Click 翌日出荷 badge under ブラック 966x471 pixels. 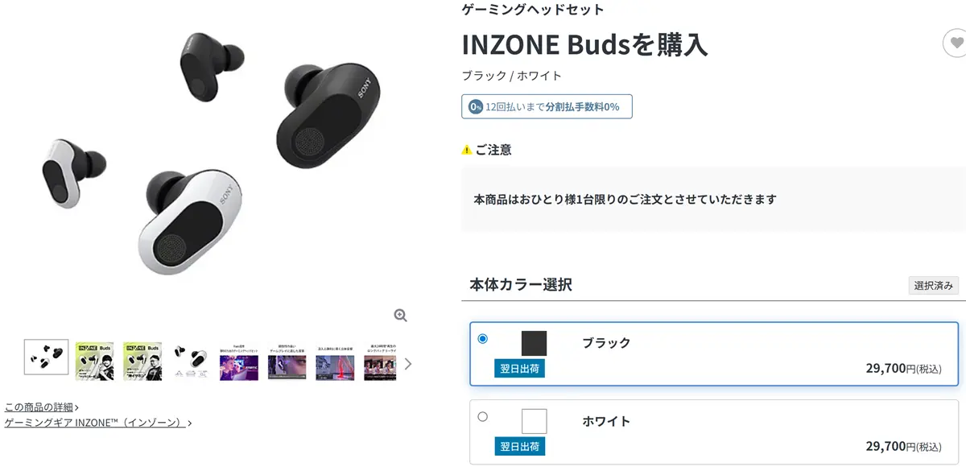click(x=520, y=369)
